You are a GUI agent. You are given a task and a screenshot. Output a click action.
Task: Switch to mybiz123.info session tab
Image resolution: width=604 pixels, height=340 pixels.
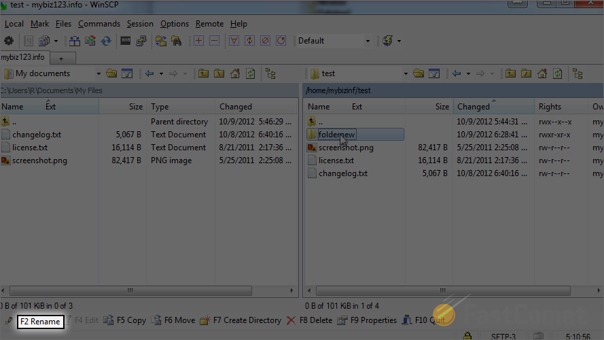point(24,57)
